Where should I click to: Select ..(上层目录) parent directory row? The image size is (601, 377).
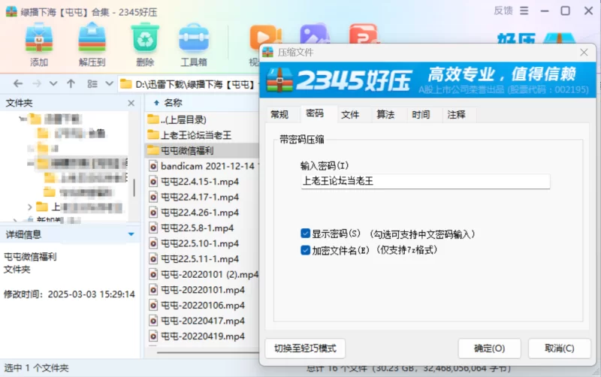(202, 119)
